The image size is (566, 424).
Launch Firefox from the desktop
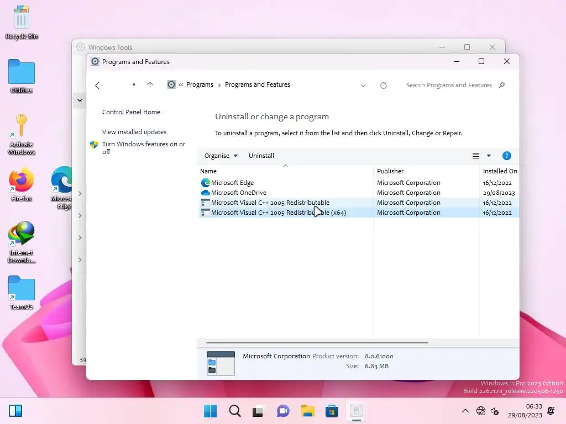(22, 184)
